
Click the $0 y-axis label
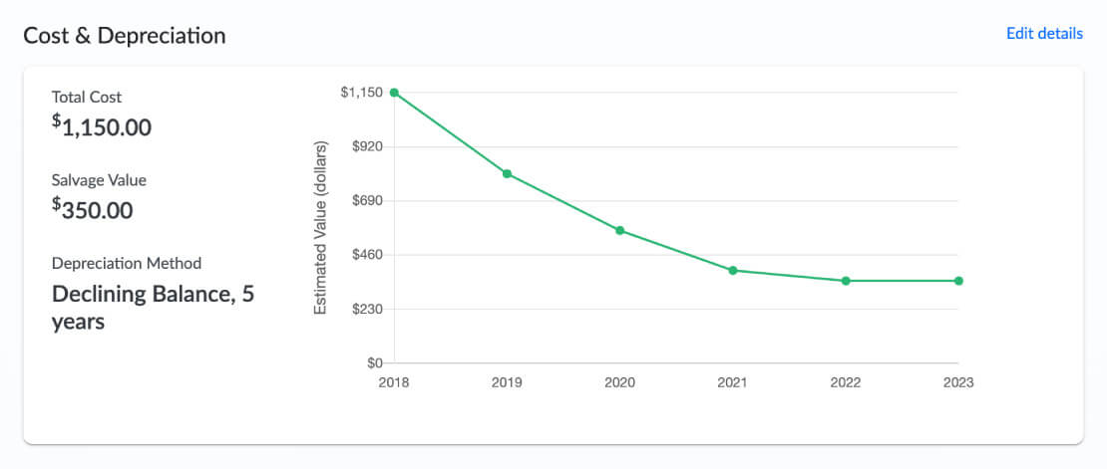coord(375,363)
